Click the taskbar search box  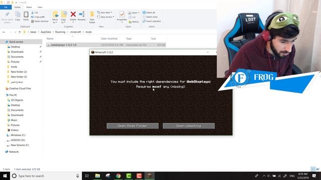pyautogui.click(x=46, y=176)
